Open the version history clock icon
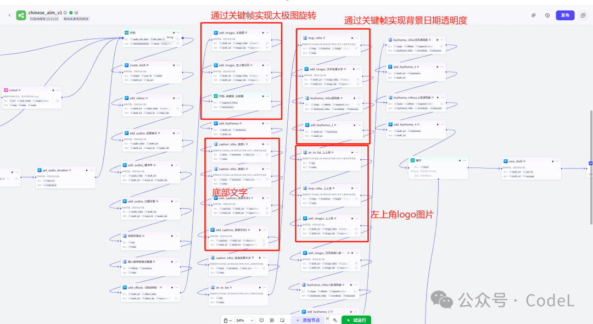Viewport: 593px width, 324px height. [x=547, y=15]
